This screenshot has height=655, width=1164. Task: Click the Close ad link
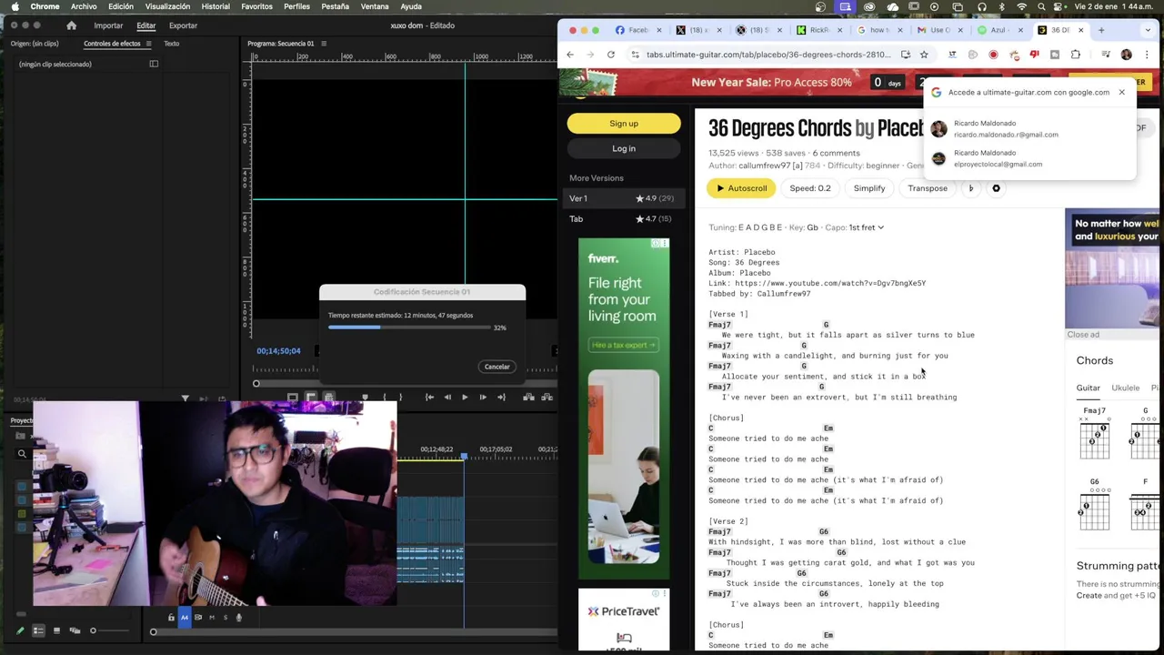pyautogui.click(x=1082, y=335)
